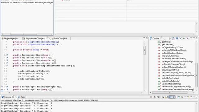Click override marker beside add(HugeInteger hi)
Screen dimensions: 199x112
pyautogui.click(x=2, y=87)
